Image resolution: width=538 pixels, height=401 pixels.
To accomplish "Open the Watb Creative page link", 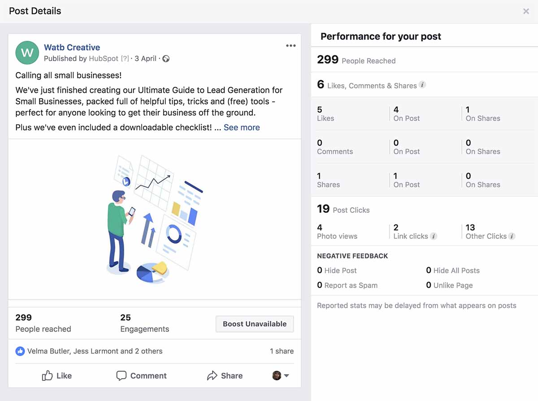I will (72, 47).
